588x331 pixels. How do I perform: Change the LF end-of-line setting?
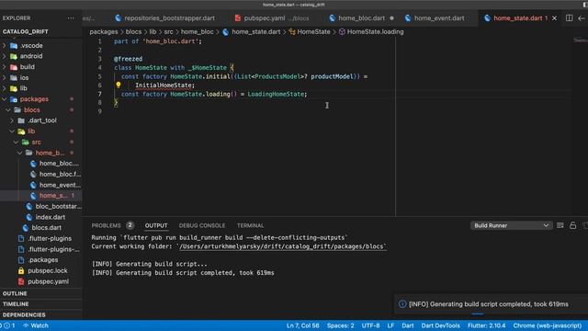pos(390,325)
